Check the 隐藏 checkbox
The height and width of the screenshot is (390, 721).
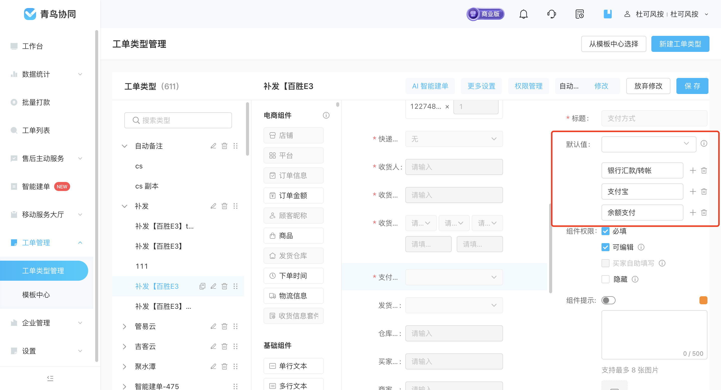pos(606,279)
